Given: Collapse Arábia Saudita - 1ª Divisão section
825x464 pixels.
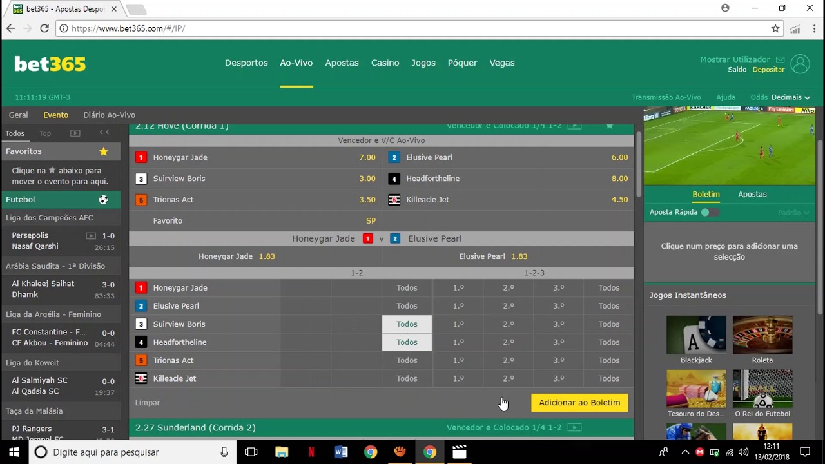Looking at the screenshot, I should pyautogui.click(x=60, y=266).
